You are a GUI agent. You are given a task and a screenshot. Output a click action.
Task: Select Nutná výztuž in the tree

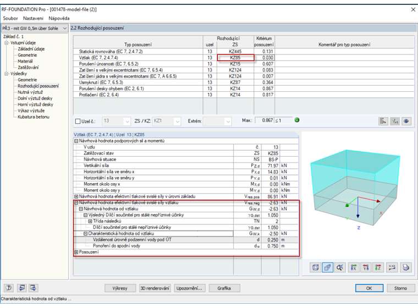click(x=30, y=92)
